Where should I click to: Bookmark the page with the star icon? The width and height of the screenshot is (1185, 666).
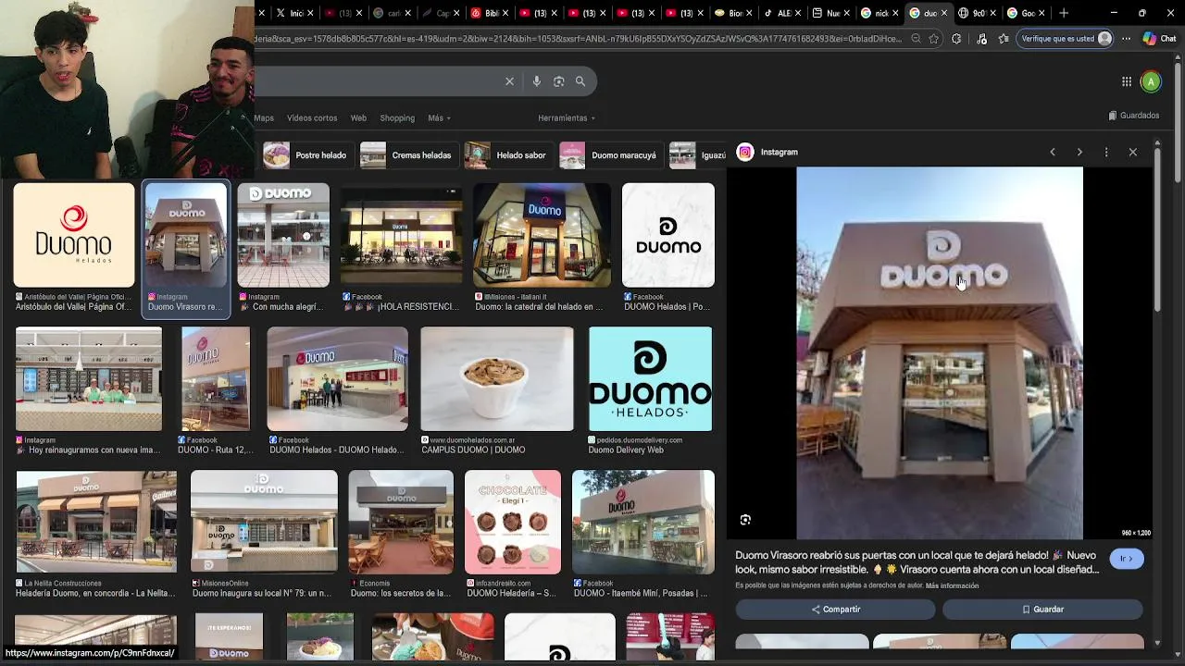pos(934,39)
